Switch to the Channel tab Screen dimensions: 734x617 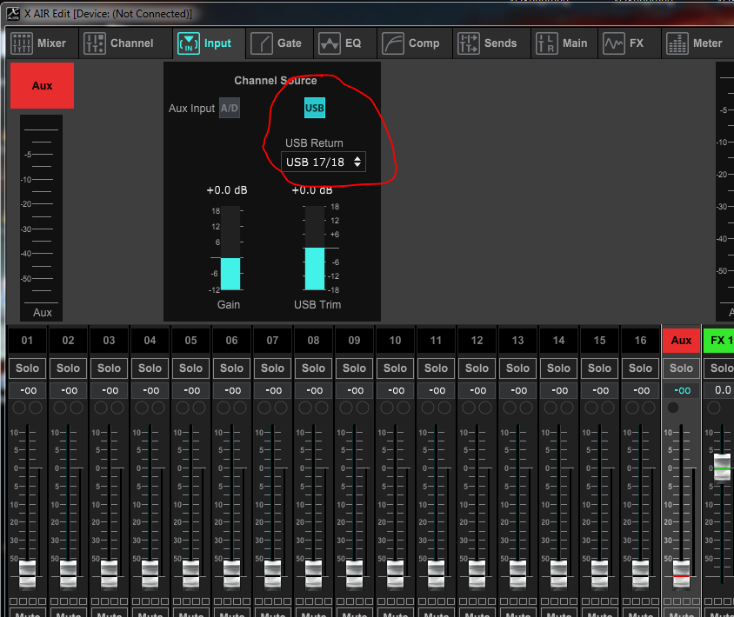click(x=125, y=43)
